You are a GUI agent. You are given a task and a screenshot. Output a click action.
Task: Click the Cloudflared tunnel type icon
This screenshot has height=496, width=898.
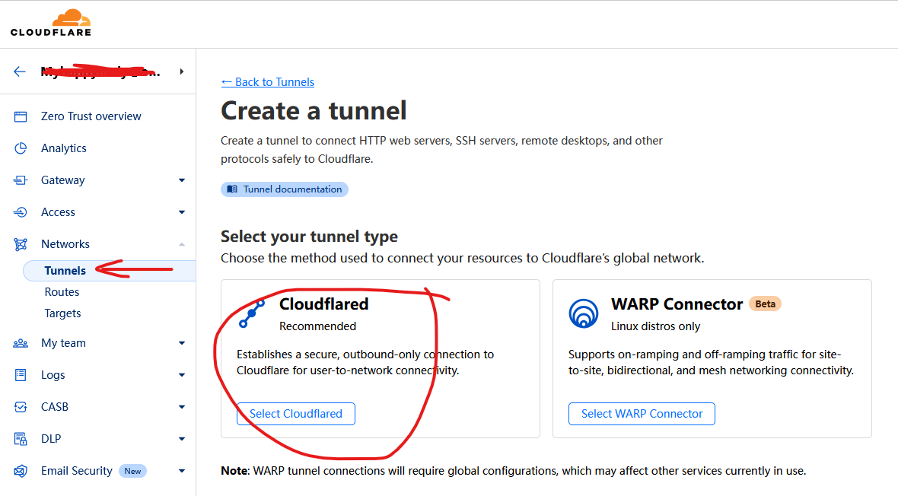click(x=252, y=314)
